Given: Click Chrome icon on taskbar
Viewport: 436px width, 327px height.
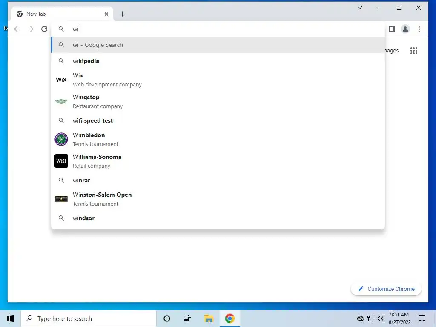Looking at the screenshot, I should point(229,318).
